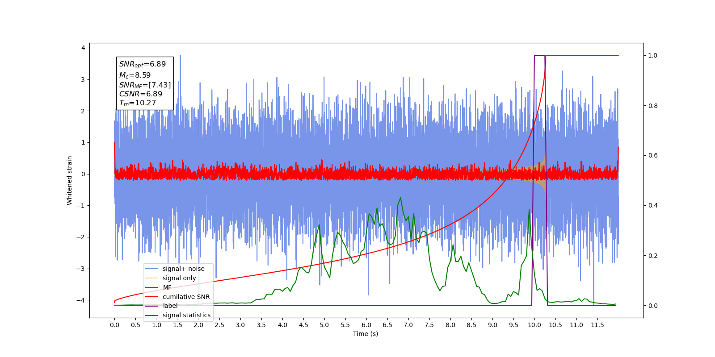Click the Tm=10.27 annotation text
Image resolution: width=715 pixels, height=357 pixels.
(137, 103)
